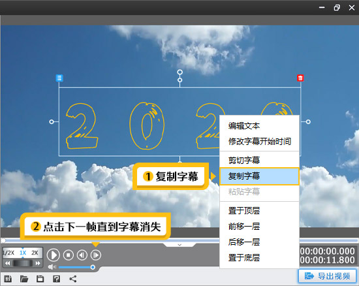Advance to next frame
The height and width of the screenshot is (286, 359).
point(96,255)
